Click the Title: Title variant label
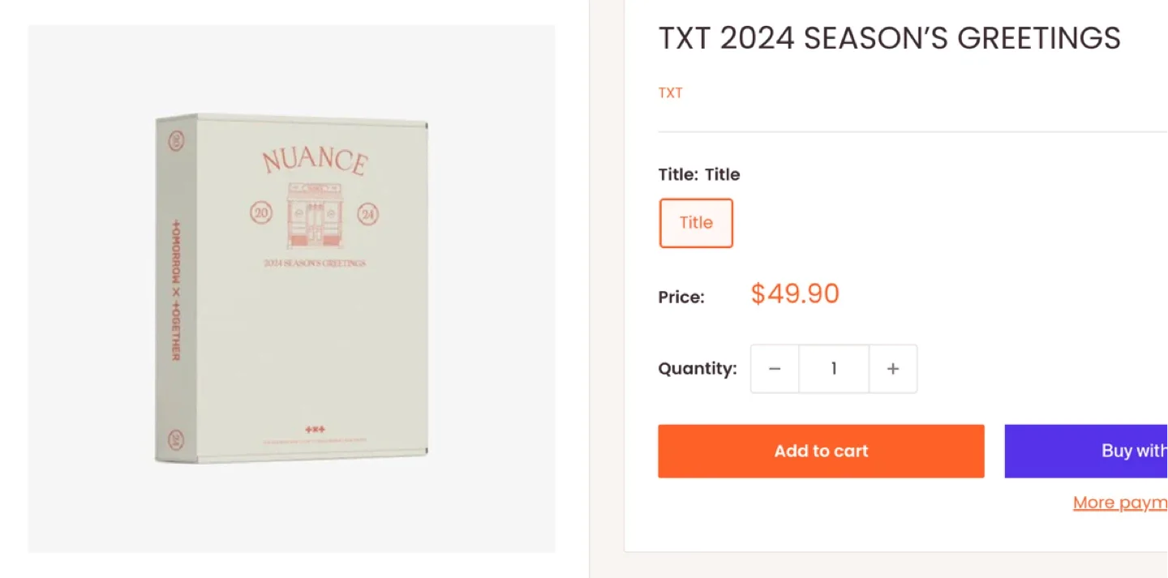Image resolution: width=1168 pixels, height=578 pixels. point(699,174)
